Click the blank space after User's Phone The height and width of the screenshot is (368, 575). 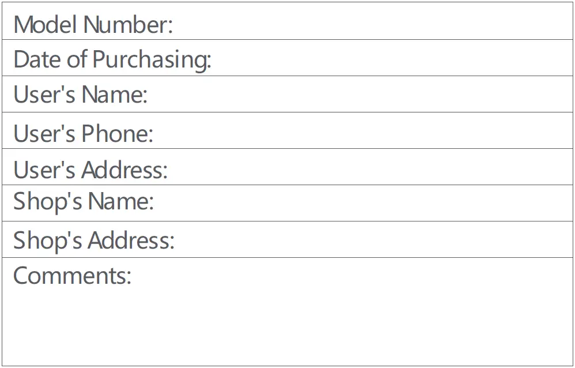(363, 132)
